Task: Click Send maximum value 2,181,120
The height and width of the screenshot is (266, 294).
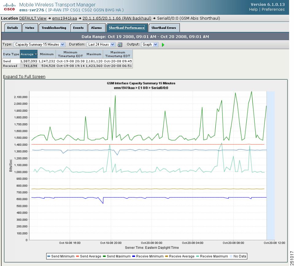Action: (94, 61)
